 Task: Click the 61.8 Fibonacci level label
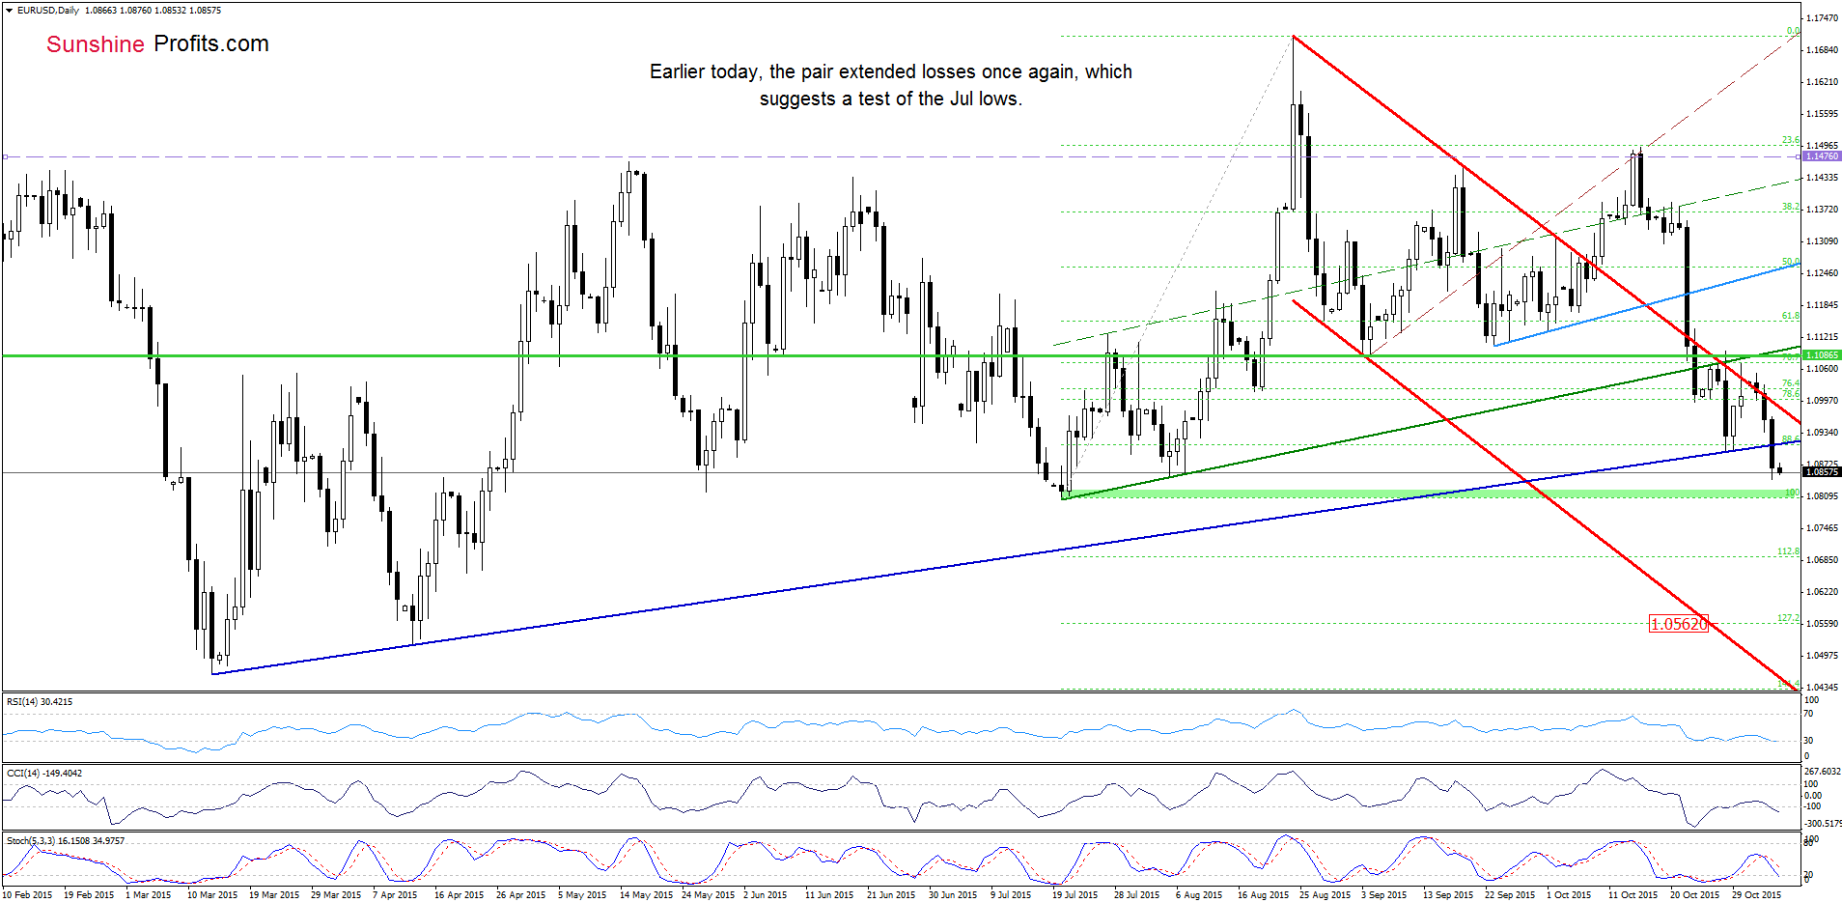point(1791,317)
